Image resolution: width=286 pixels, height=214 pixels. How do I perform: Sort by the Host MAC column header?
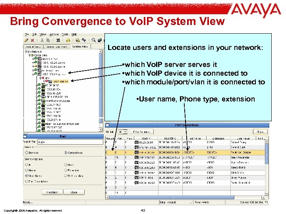point(170,138)
